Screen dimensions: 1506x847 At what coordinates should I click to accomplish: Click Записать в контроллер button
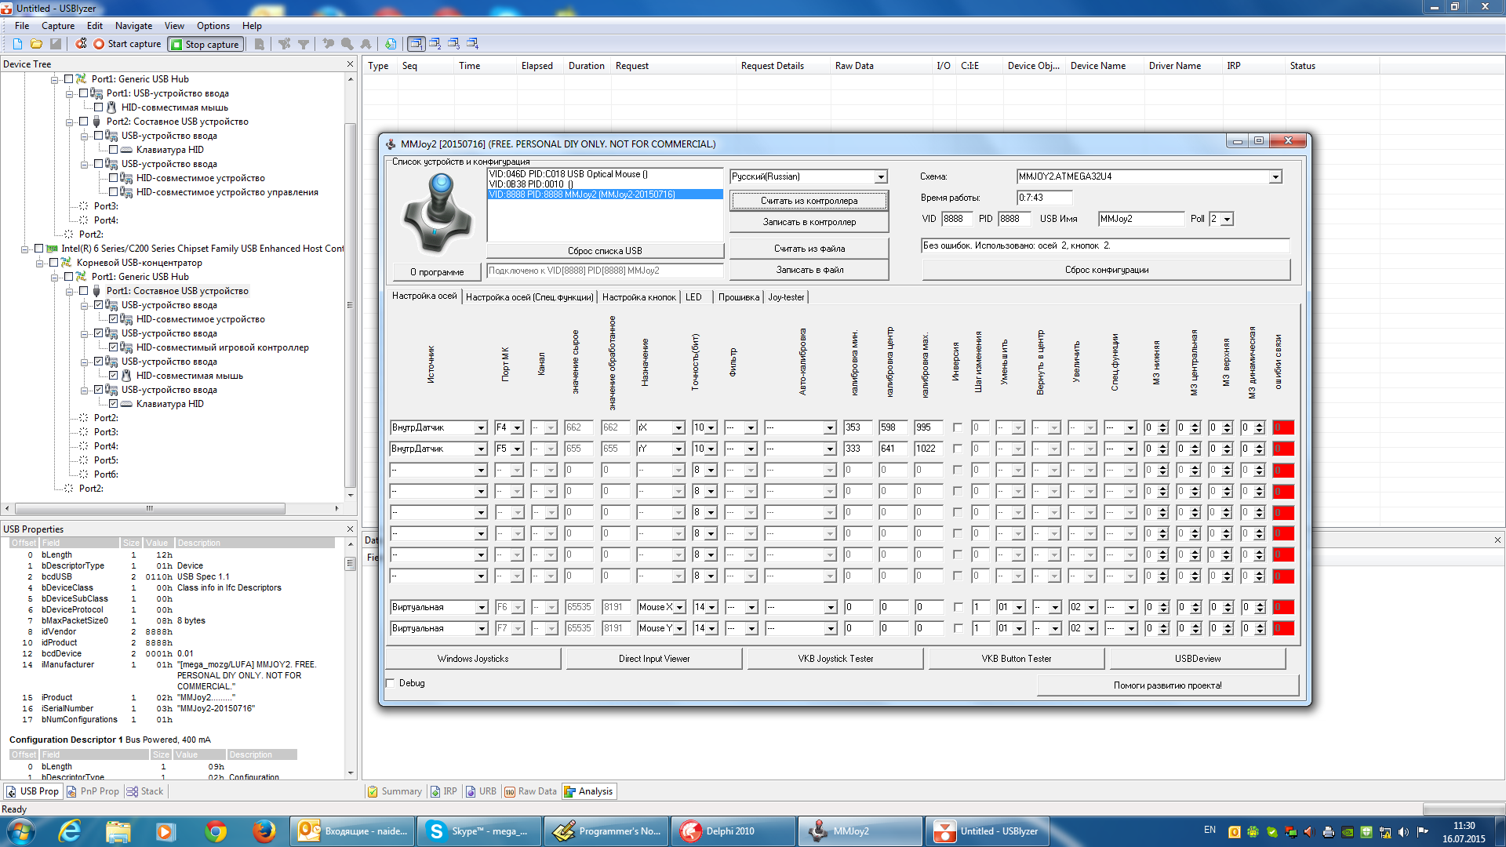(x=809, y=222)
